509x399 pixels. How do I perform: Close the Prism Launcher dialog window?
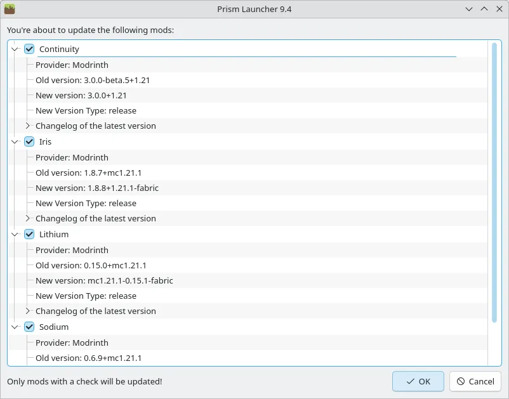(x=499, y=9)
